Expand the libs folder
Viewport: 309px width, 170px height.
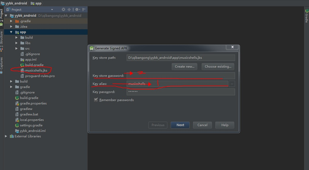point(17,43)
